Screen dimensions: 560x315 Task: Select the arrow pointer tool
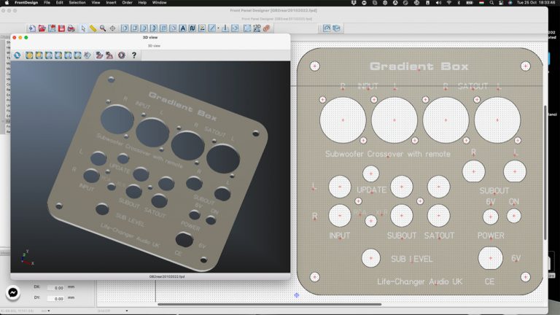[83, 28]
